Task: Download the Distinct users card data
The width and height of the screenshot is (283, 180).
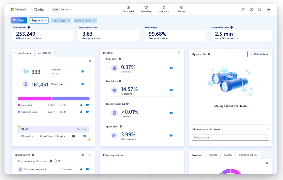Action: (90, 60)
